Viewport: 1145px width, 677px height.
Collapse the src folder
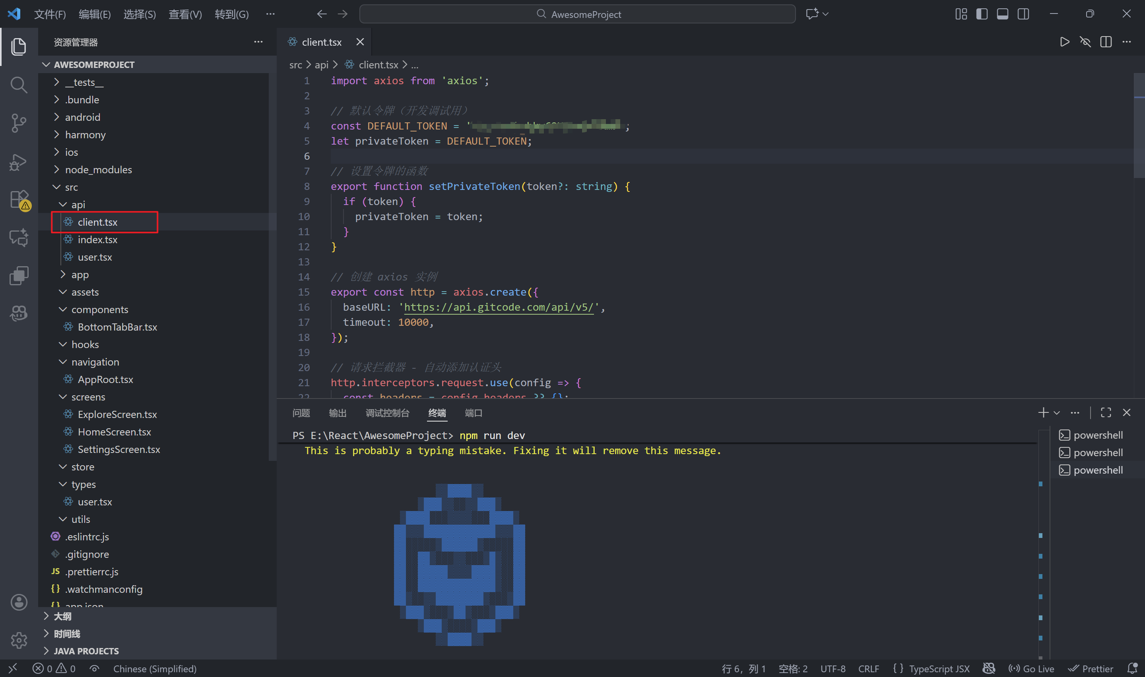pos(72,187)
